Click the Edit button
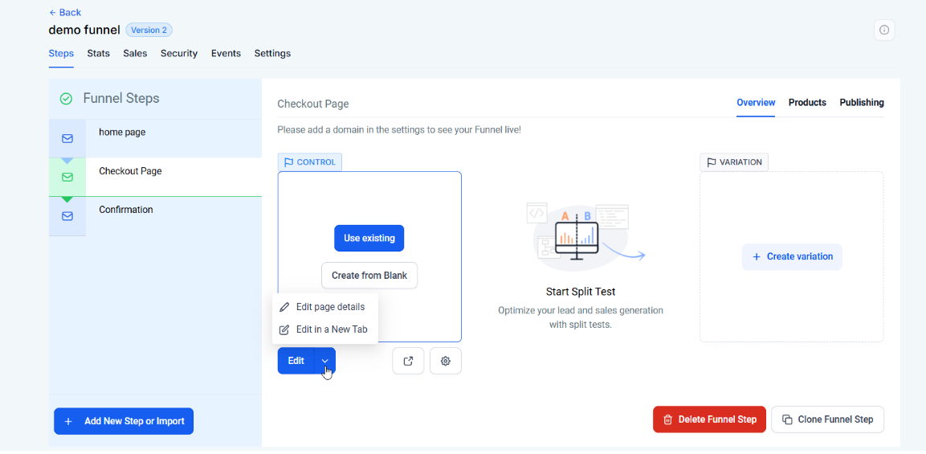 [x=296, y=361]
